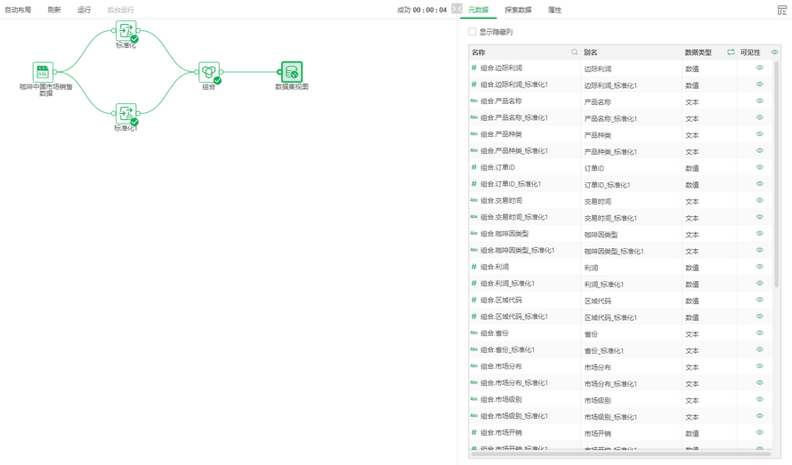The height and width of the screenshot is (465, 792).
Task: Switch to the 元数据 tab
Action: (478, 10)
